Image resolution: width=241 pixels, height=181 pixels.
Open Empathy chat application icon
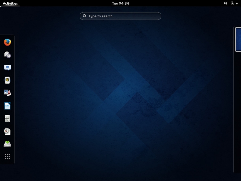pos(7,67)
